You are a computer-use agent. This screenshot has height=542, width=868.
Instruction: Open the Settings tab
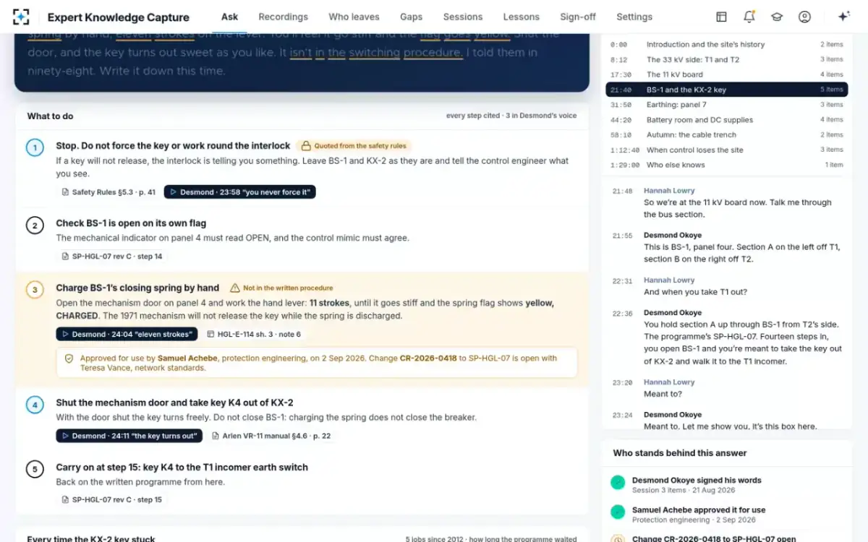634,17
